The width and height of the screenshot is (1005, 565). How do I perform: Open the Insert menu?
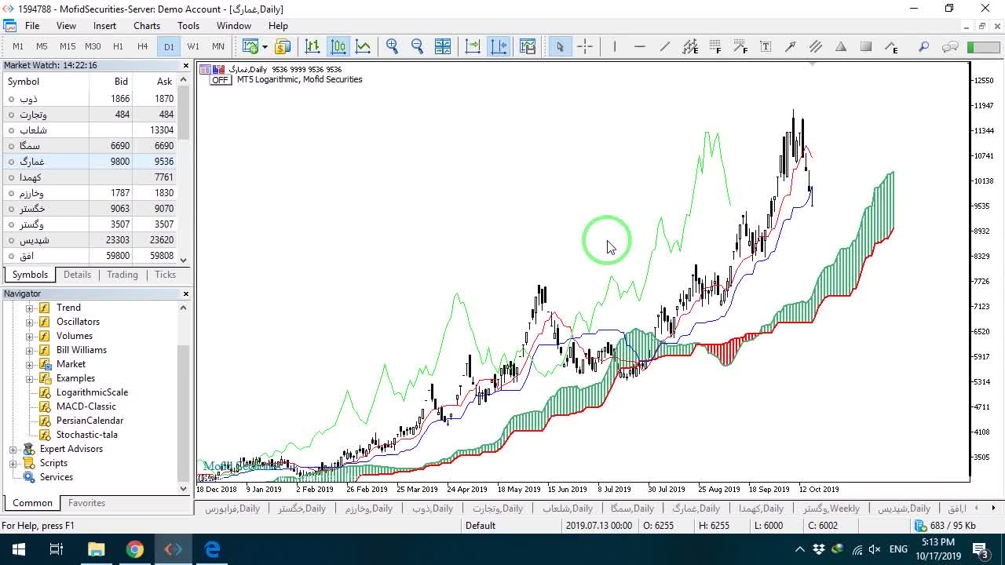pos(104,26)
